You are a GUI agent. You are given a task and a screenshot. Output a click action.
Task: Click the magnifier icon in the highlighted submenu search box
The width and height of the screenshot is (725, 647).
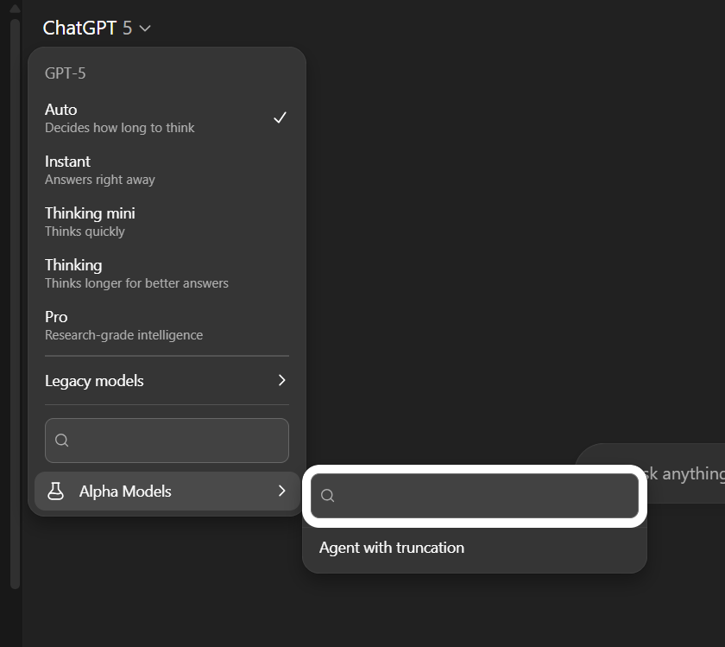[x=327, y=496]
